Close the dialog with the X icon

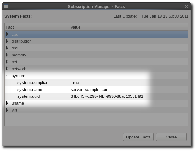pyautogui.click(x=187, y=6)
